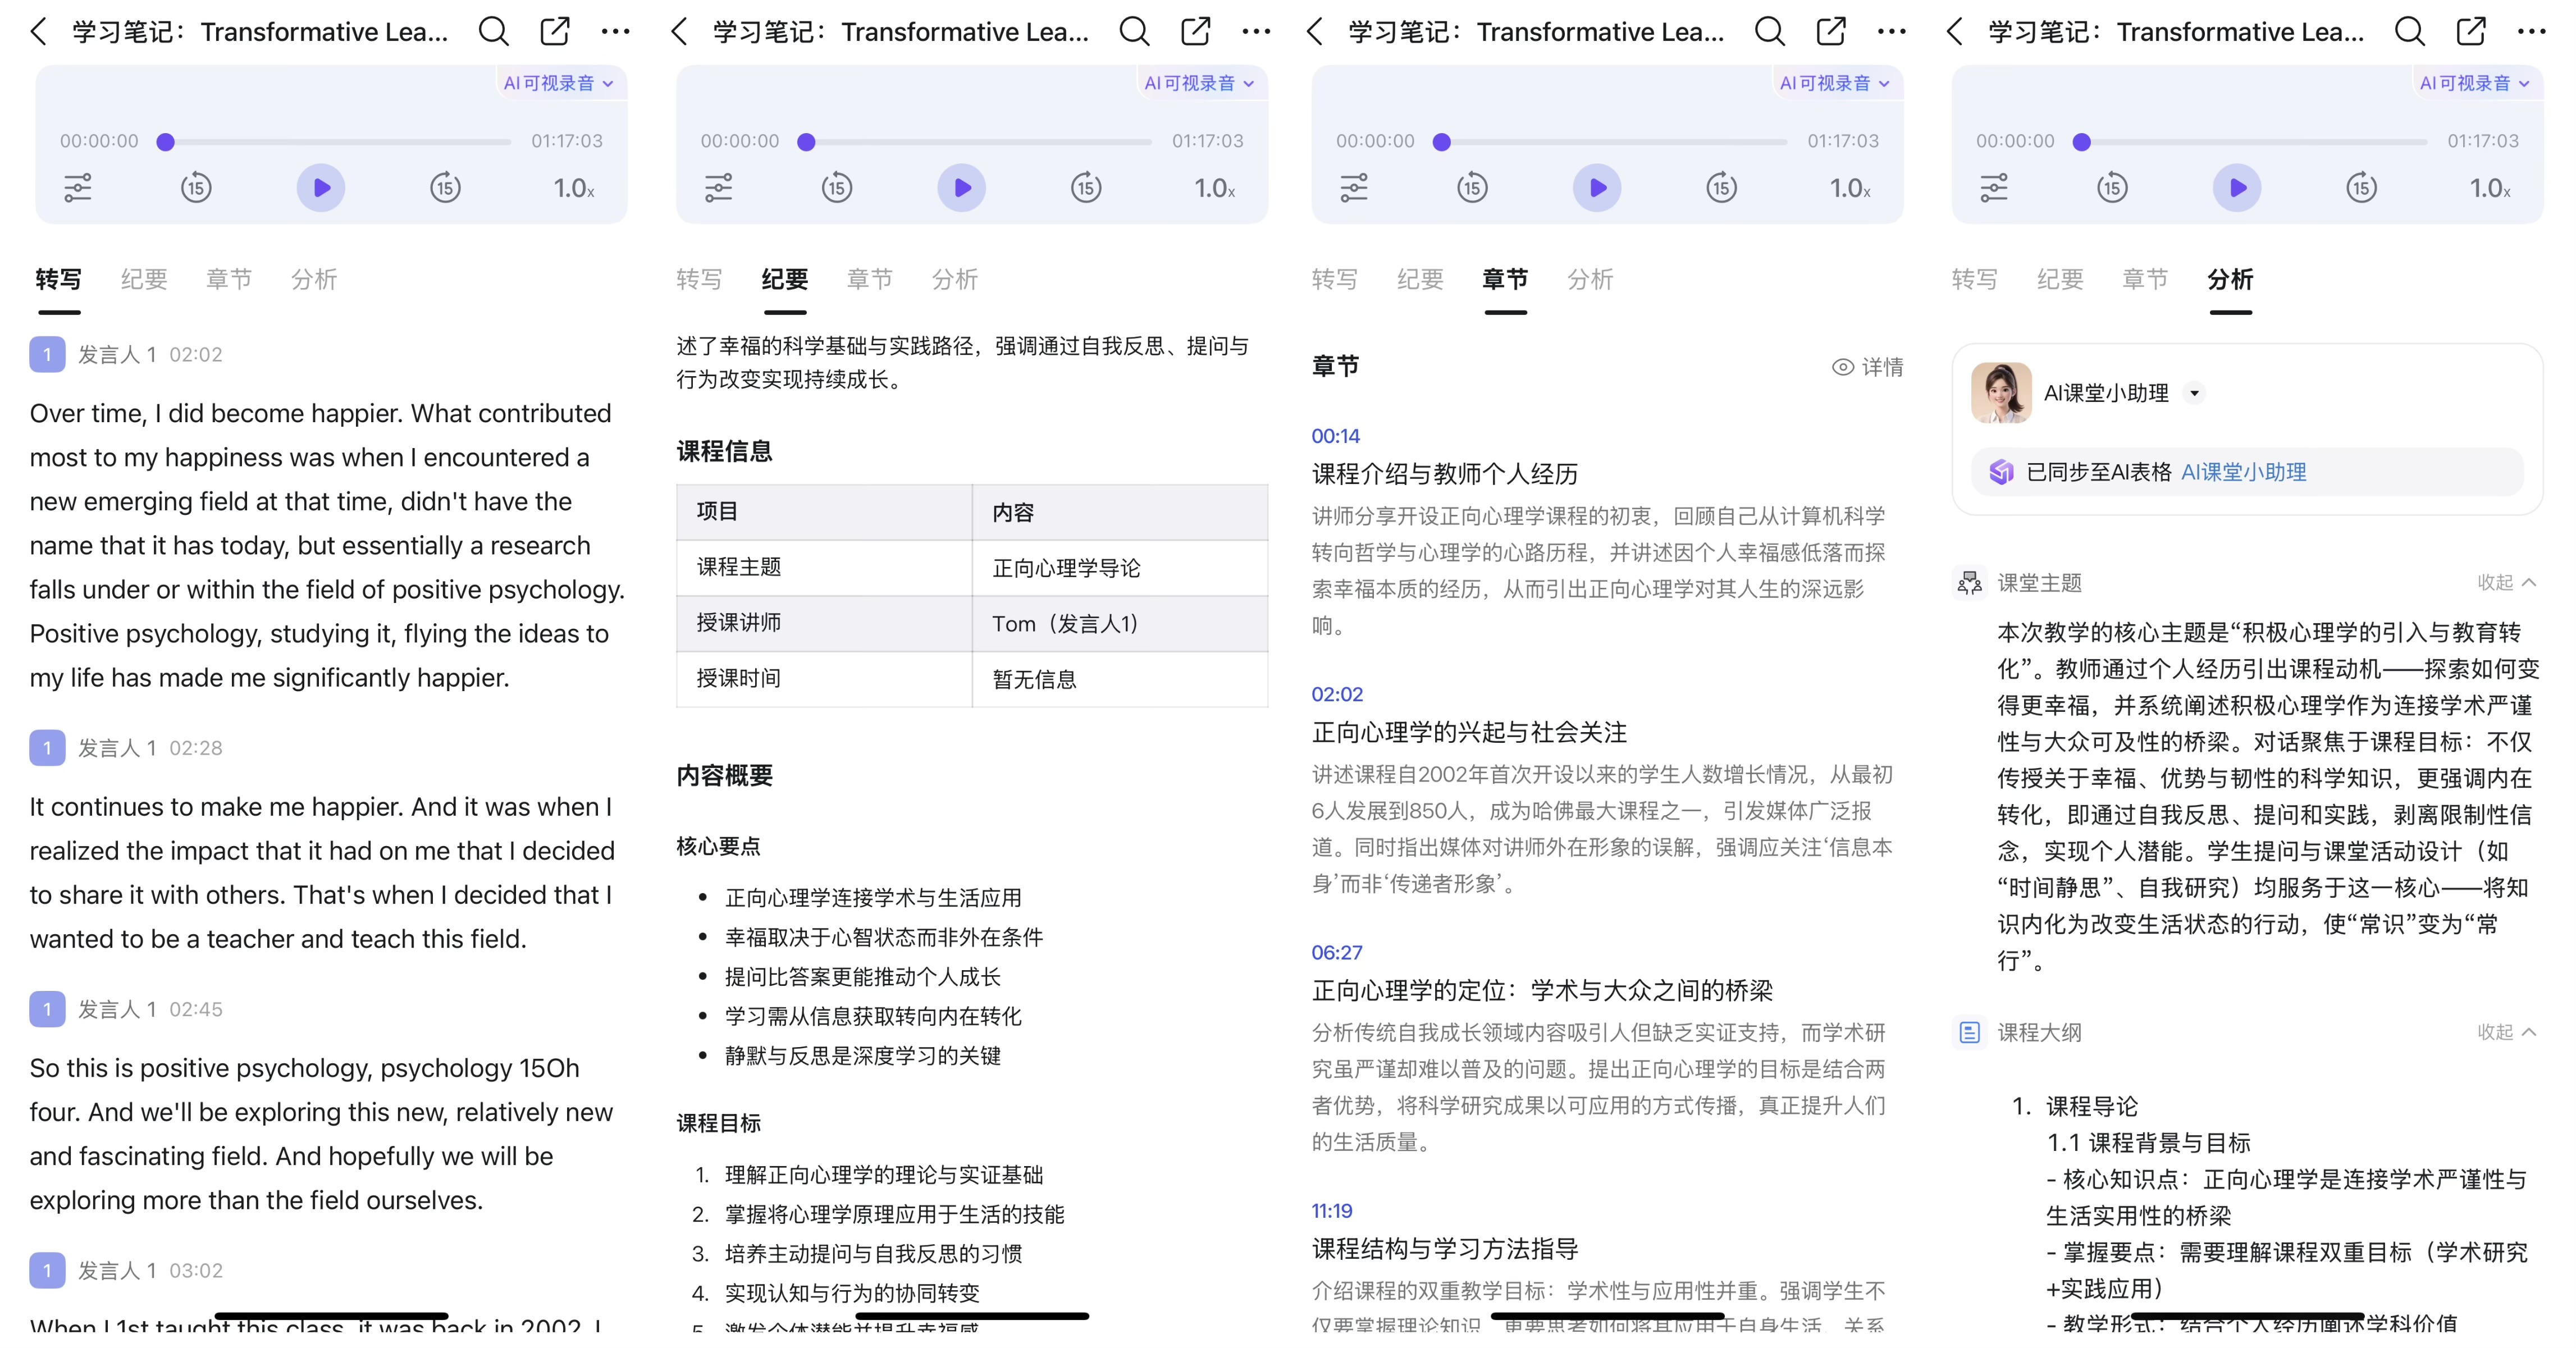Switch to the 转写 tab in the 分析 view
The image size is (2576, 1348).
pos(1974,279)
